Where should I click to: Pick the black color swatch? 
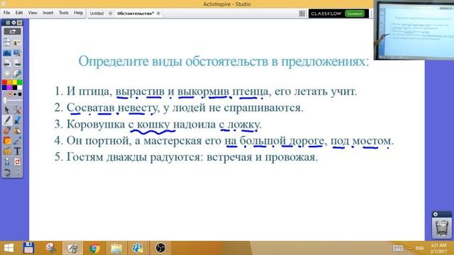(x=14, y=87)
